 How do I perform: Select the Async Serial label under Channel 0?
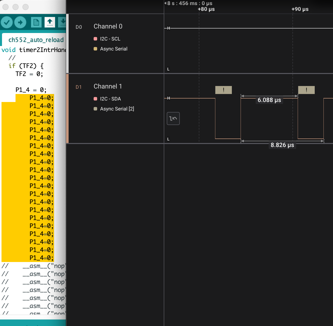pyautogui.click(x=114, y=49)
